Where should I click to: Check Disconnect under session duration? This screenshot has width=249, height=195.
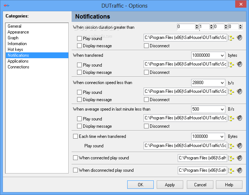146,46
